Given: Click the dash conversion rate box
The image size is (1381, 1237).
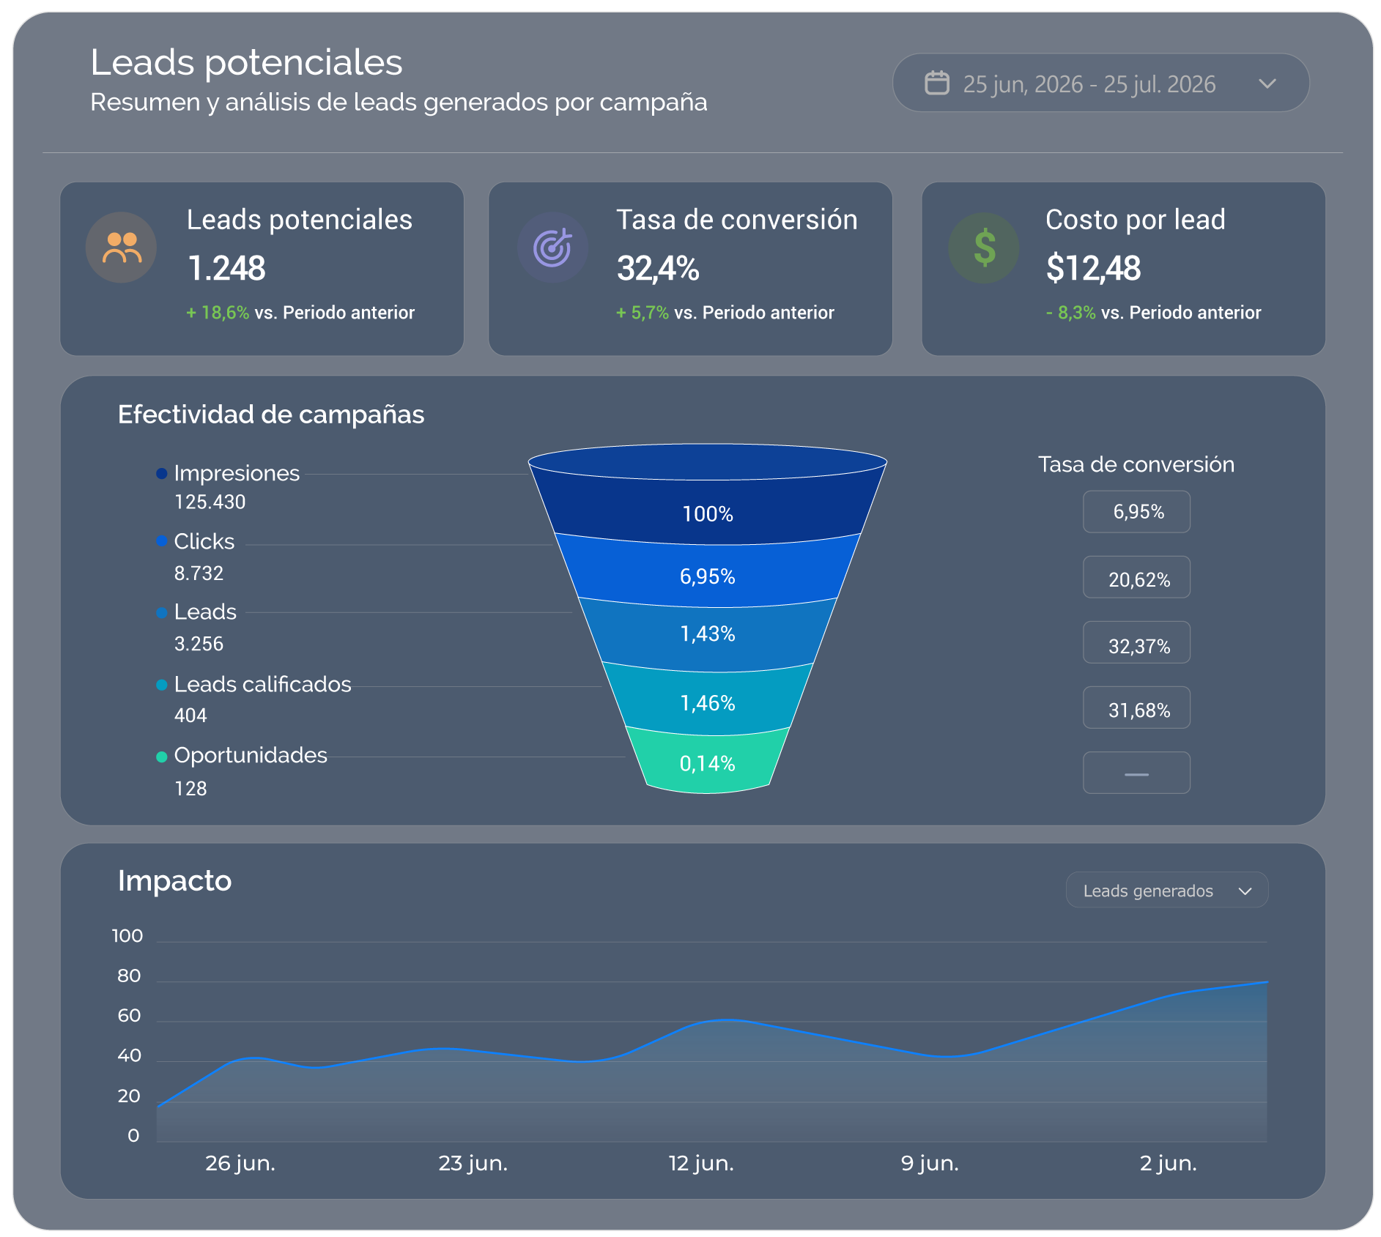Looking at the screenshot, I should [1136, 773].
